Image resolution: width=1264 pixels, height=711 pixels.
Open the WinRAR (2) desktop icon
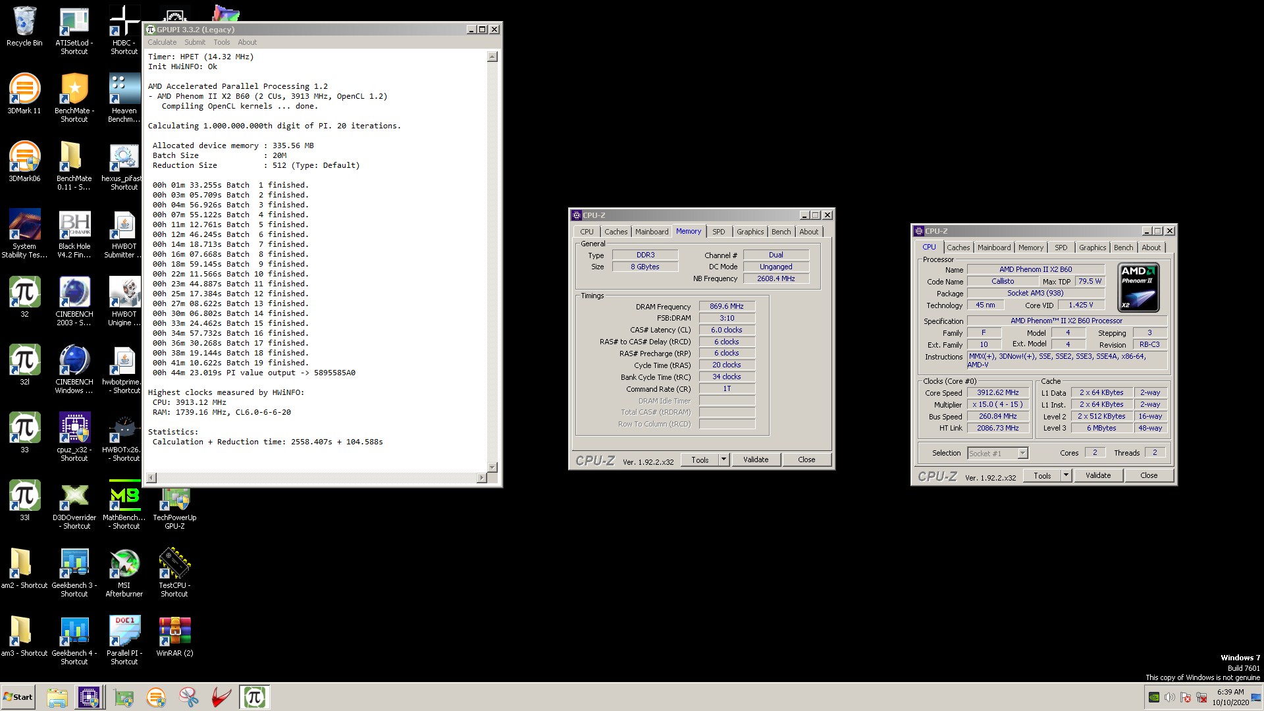click(x=174, y=637)
